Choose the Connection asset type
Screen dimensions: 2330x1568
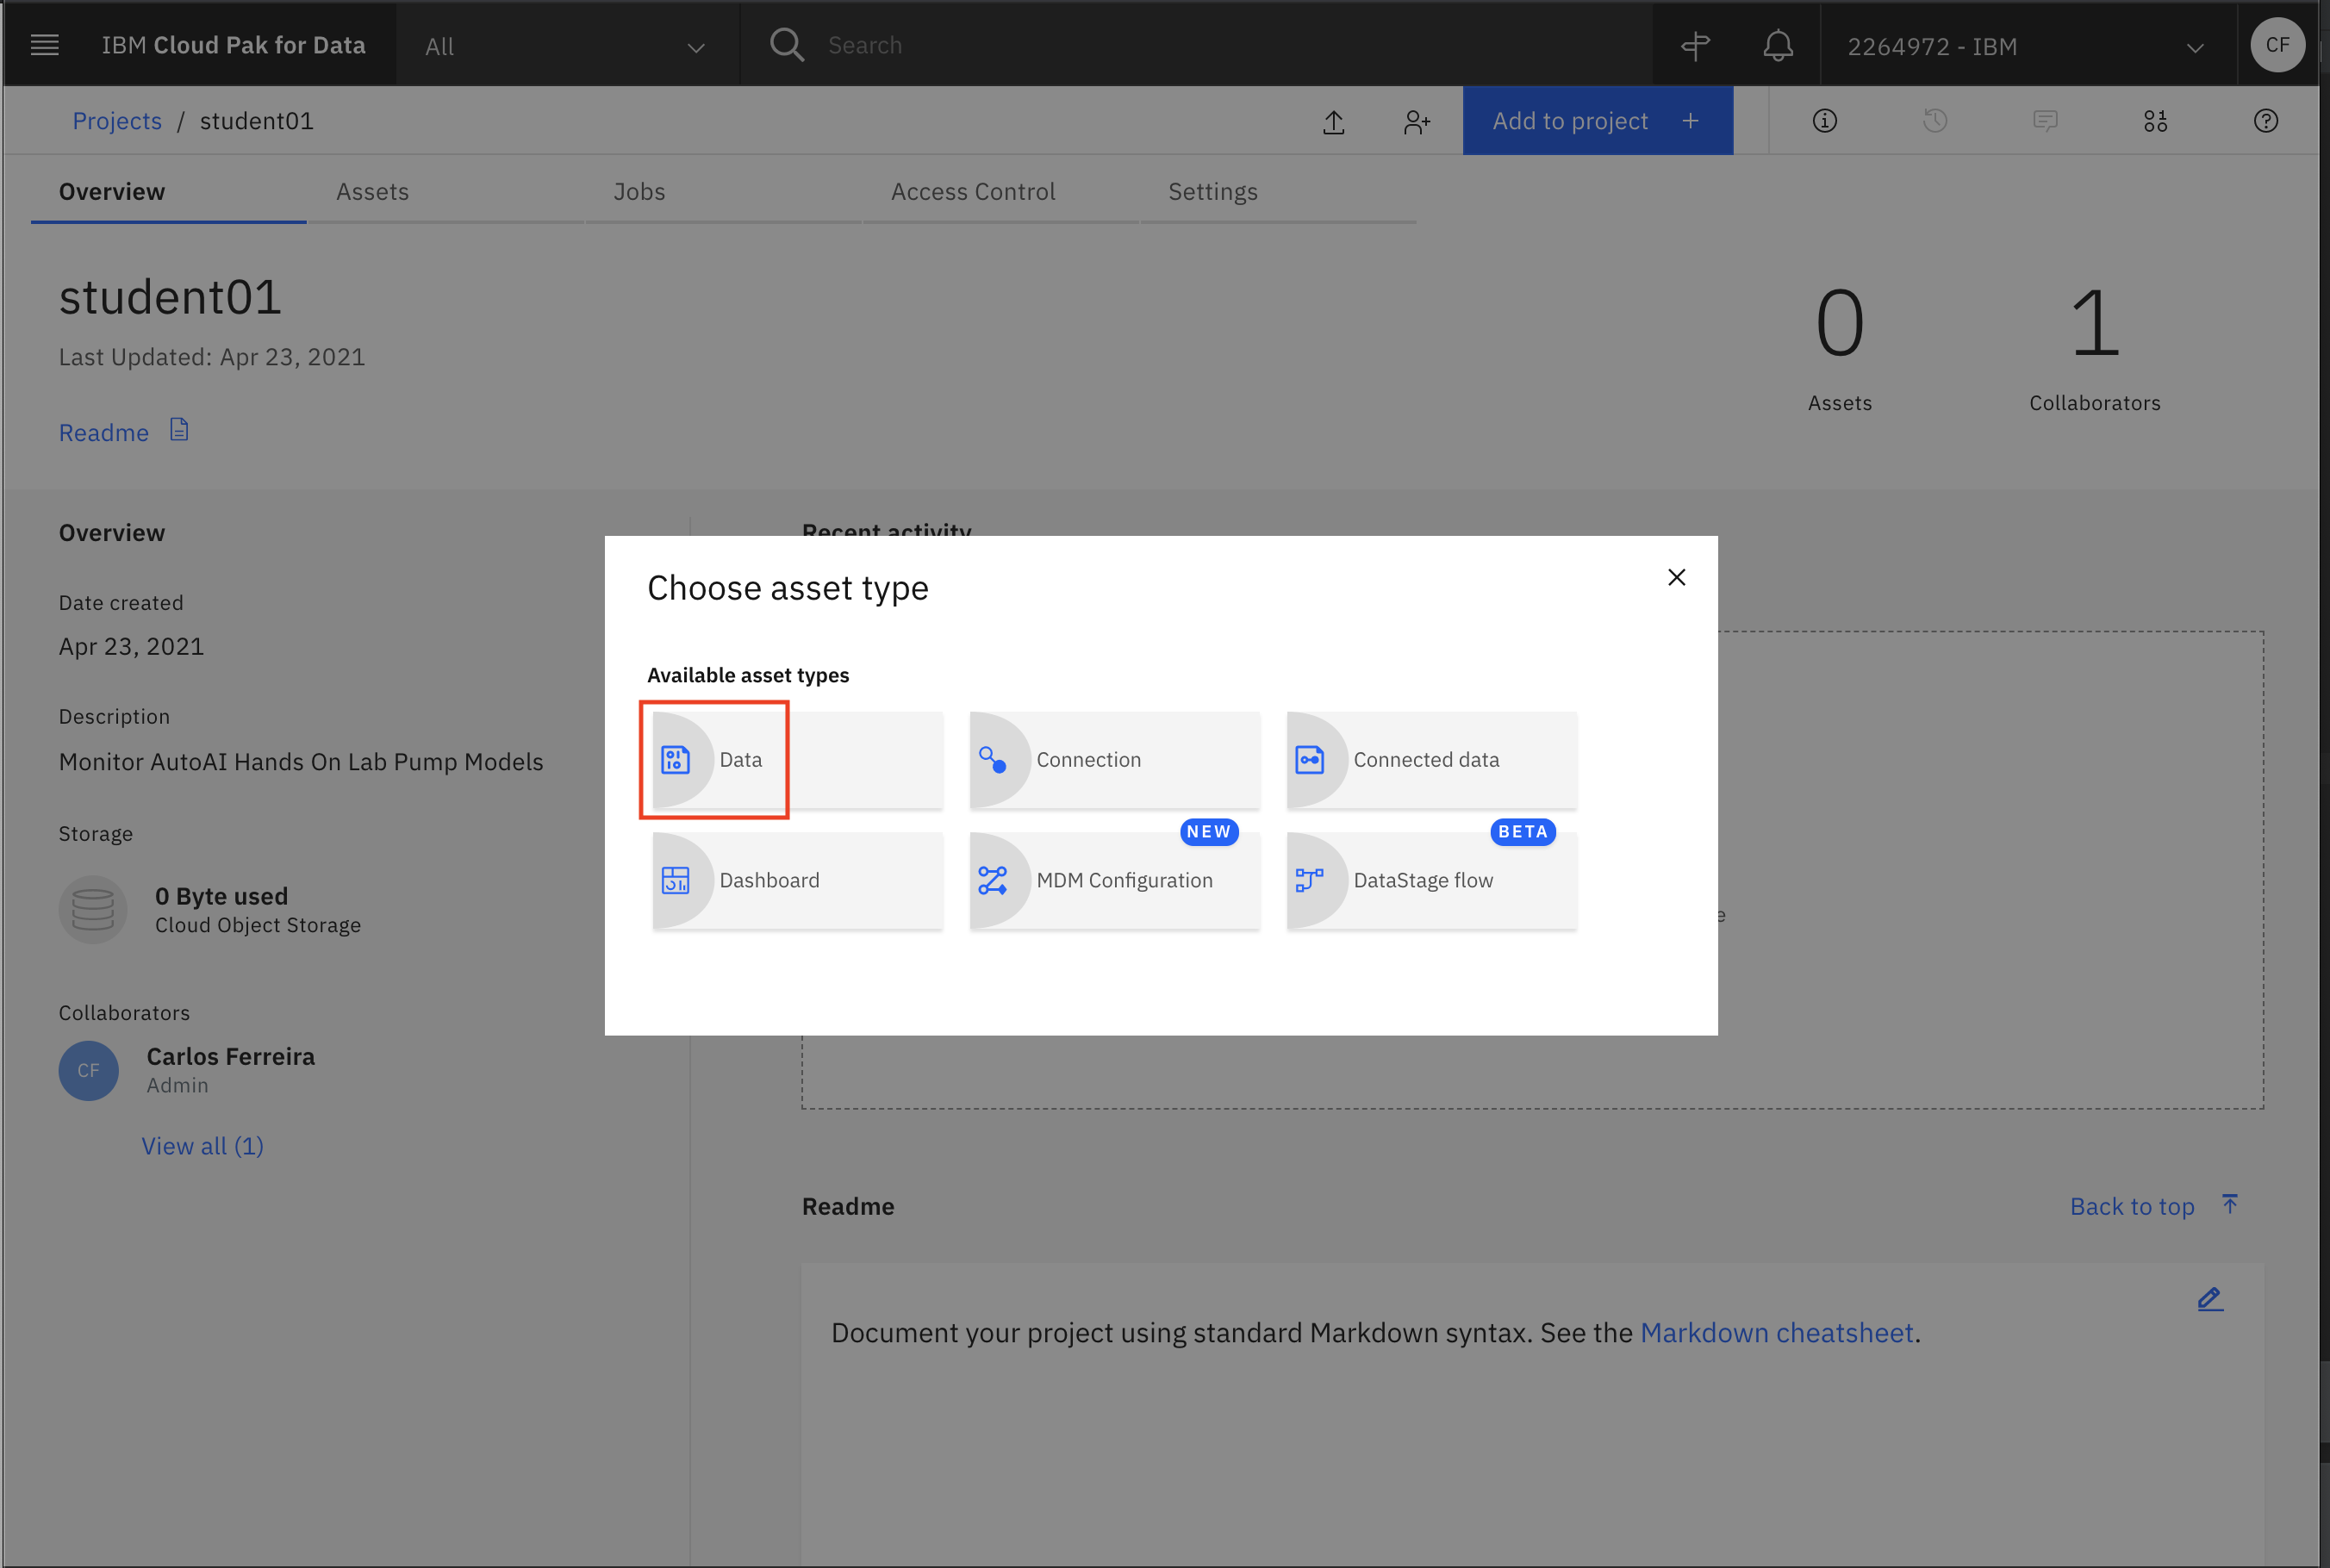pyautogui.click(x=1115, y=760)
